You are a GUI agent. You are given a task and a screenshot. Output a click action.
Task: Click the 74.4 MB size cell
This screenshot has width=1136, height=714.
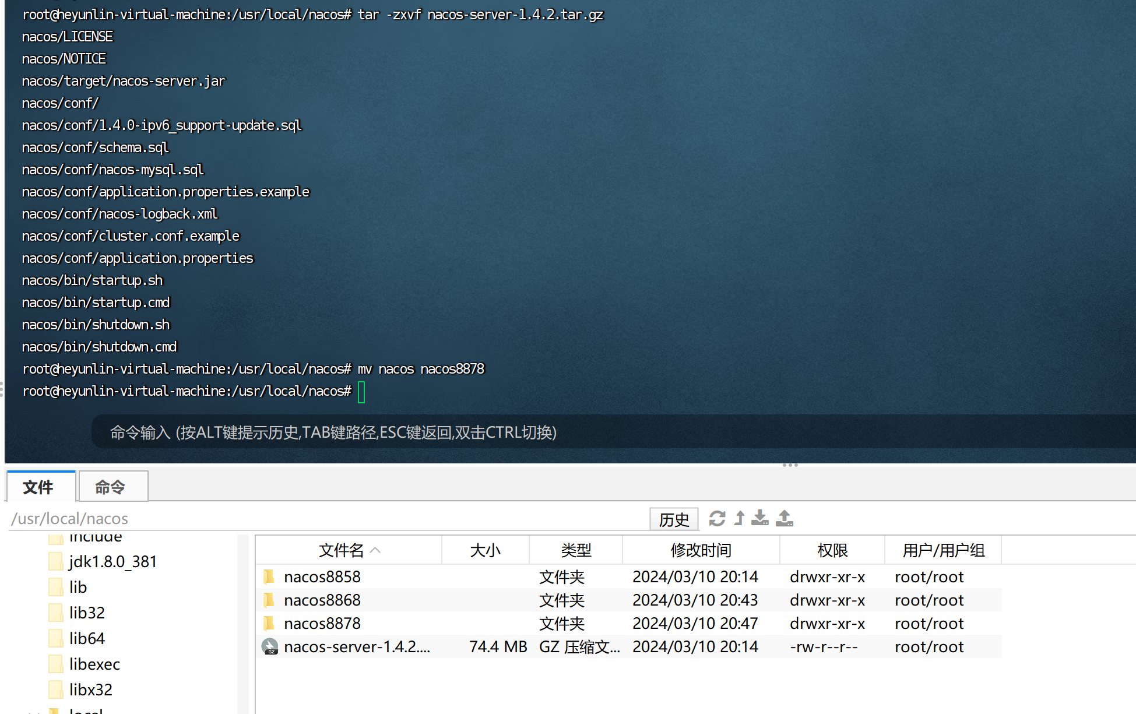pyautogui.click(x=498, y=647)
